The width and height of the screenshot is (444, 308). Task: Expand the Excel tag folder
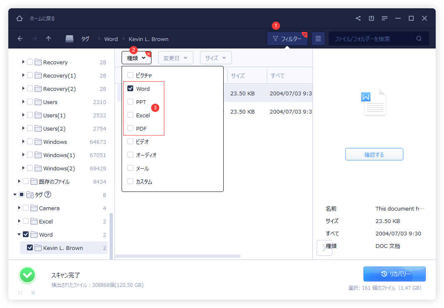tap(19, 221)
